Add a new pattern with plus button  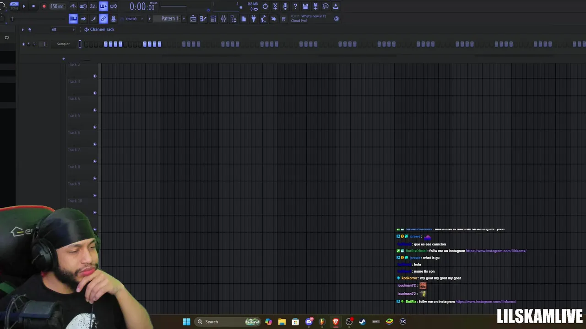pyautogui.click(x=184, y=19)
